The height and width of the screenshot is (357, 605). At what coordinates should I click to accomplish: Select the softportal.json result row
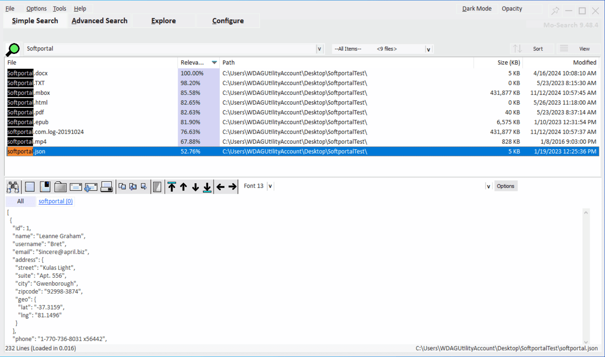click(303, 152)
